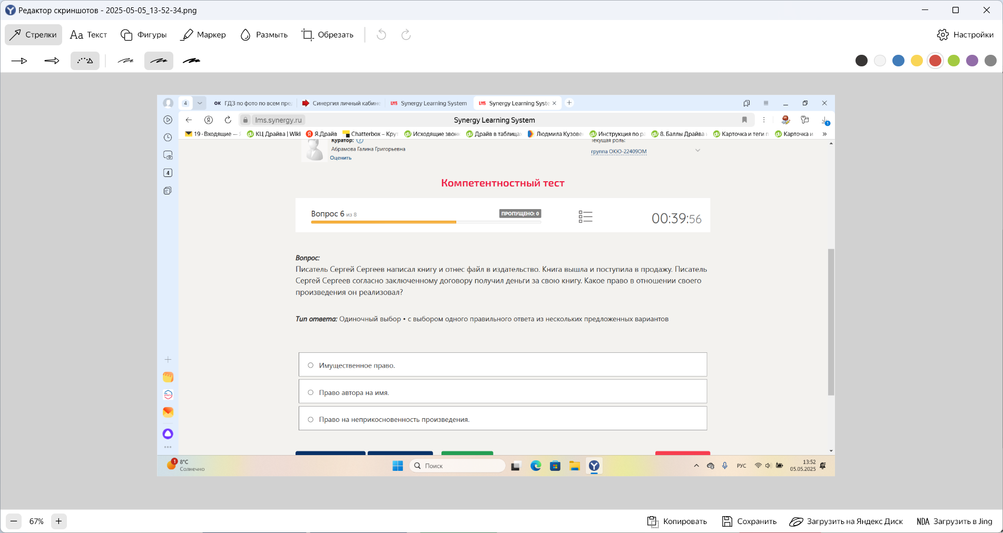
Task: Select the Стрелки (arrows) tool
Action: tap(34, 35)
